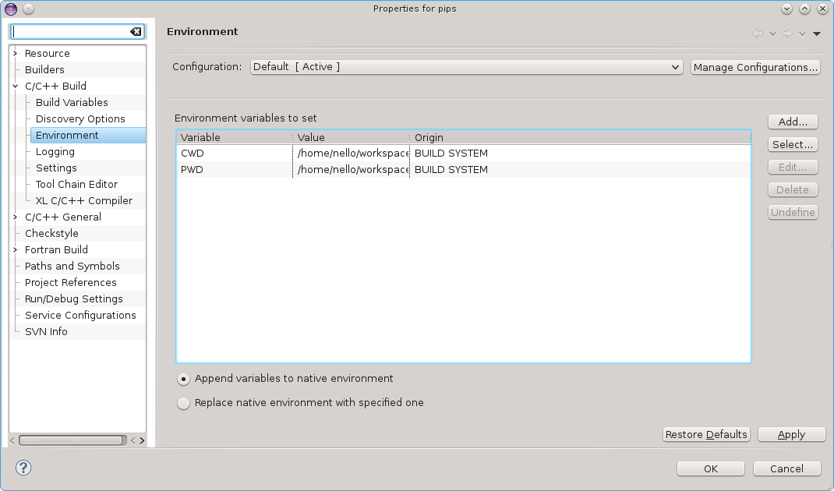This screenshot has height=491, width=834.
Task: Open the Configuration dropdown
Action: tap(466, 67)
